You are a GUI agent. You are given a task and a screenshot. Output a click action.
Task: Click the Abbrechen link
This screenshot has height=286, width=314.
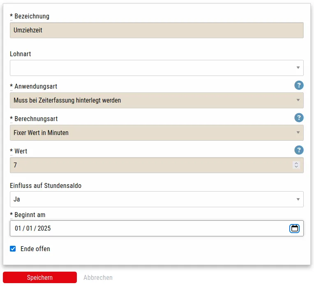tap(98, 277)
